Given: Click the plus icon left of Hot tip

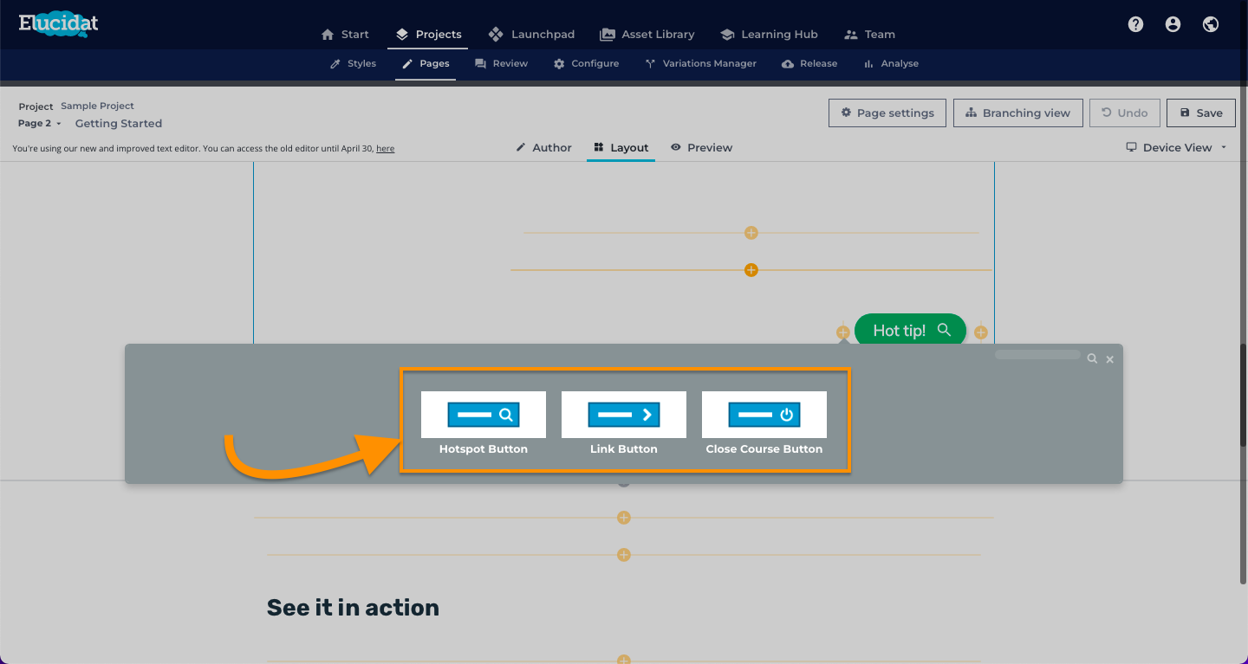Looking at the screenshot, I should [x=842, y=332].
